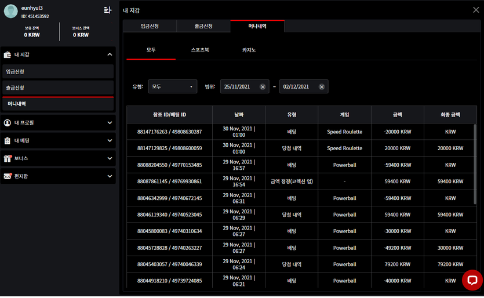Click reference ID 88045800083 / 49740310634

tap(169, 231)
